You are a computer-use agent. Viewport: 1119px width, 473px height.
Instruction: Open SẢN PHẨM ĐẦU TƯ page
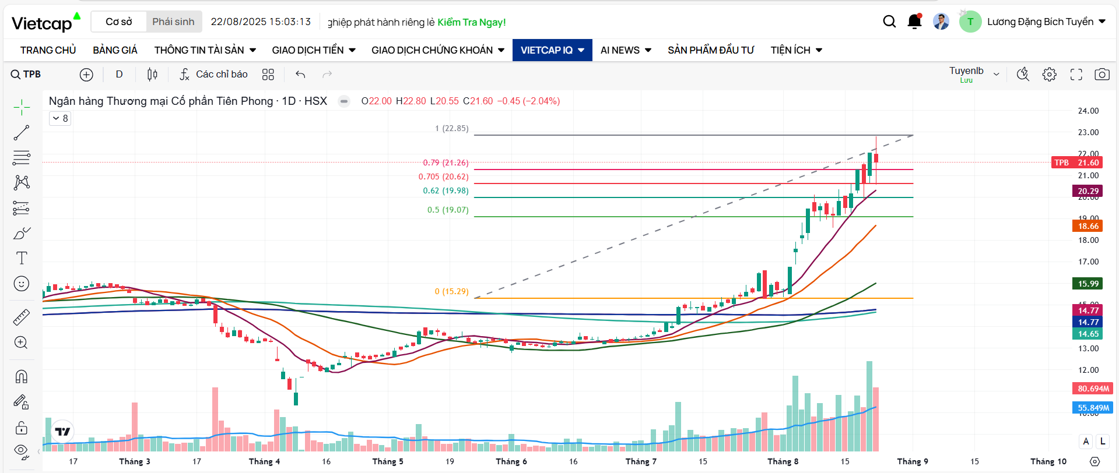coord(711,50)
